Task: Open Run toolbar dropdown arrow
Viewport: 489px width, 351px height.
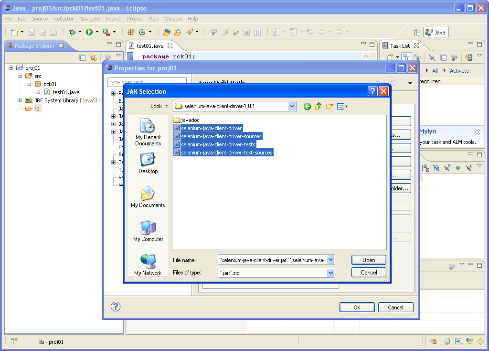Action: (97, 32)
